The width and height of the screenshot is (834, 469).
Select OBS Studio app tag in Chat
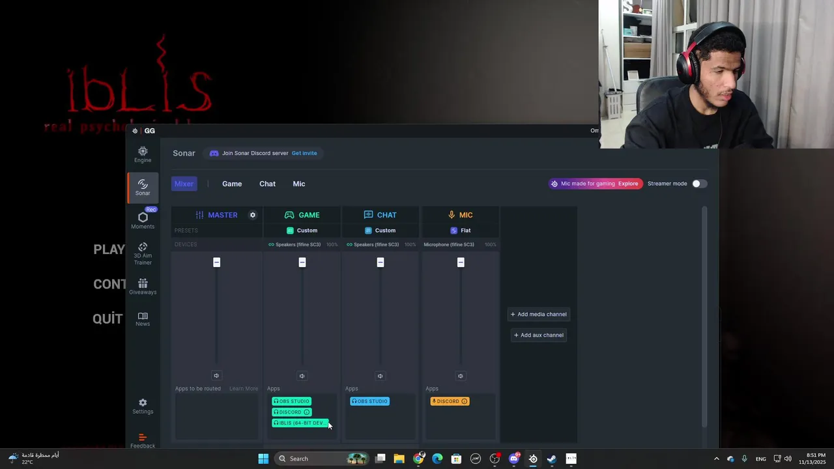tap(370, 401)
